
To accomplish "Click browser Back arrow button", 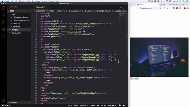I will [131, 8].
